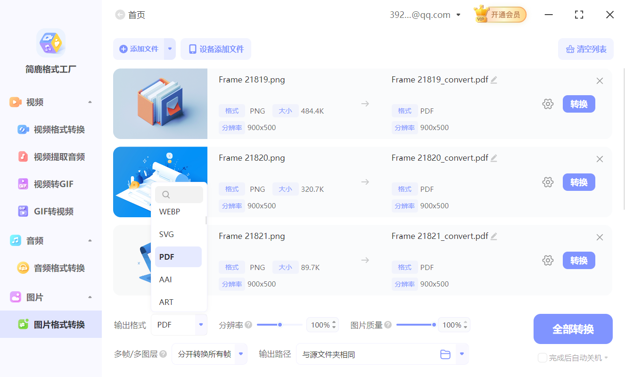Viewport: 625px width, 377px height.
Task: Collapse the 视频 section in sidebar
Action: 90,102
